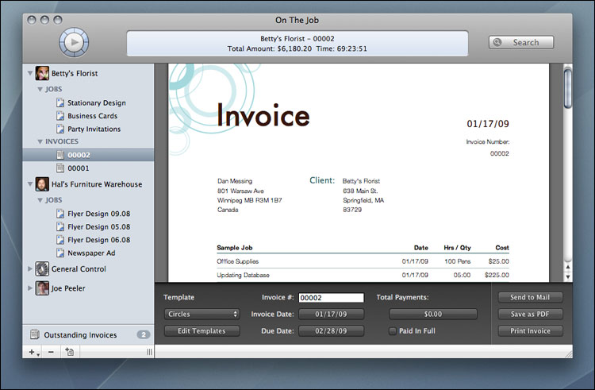Click Betty's Florist client avatar icon

click(43, 73)
